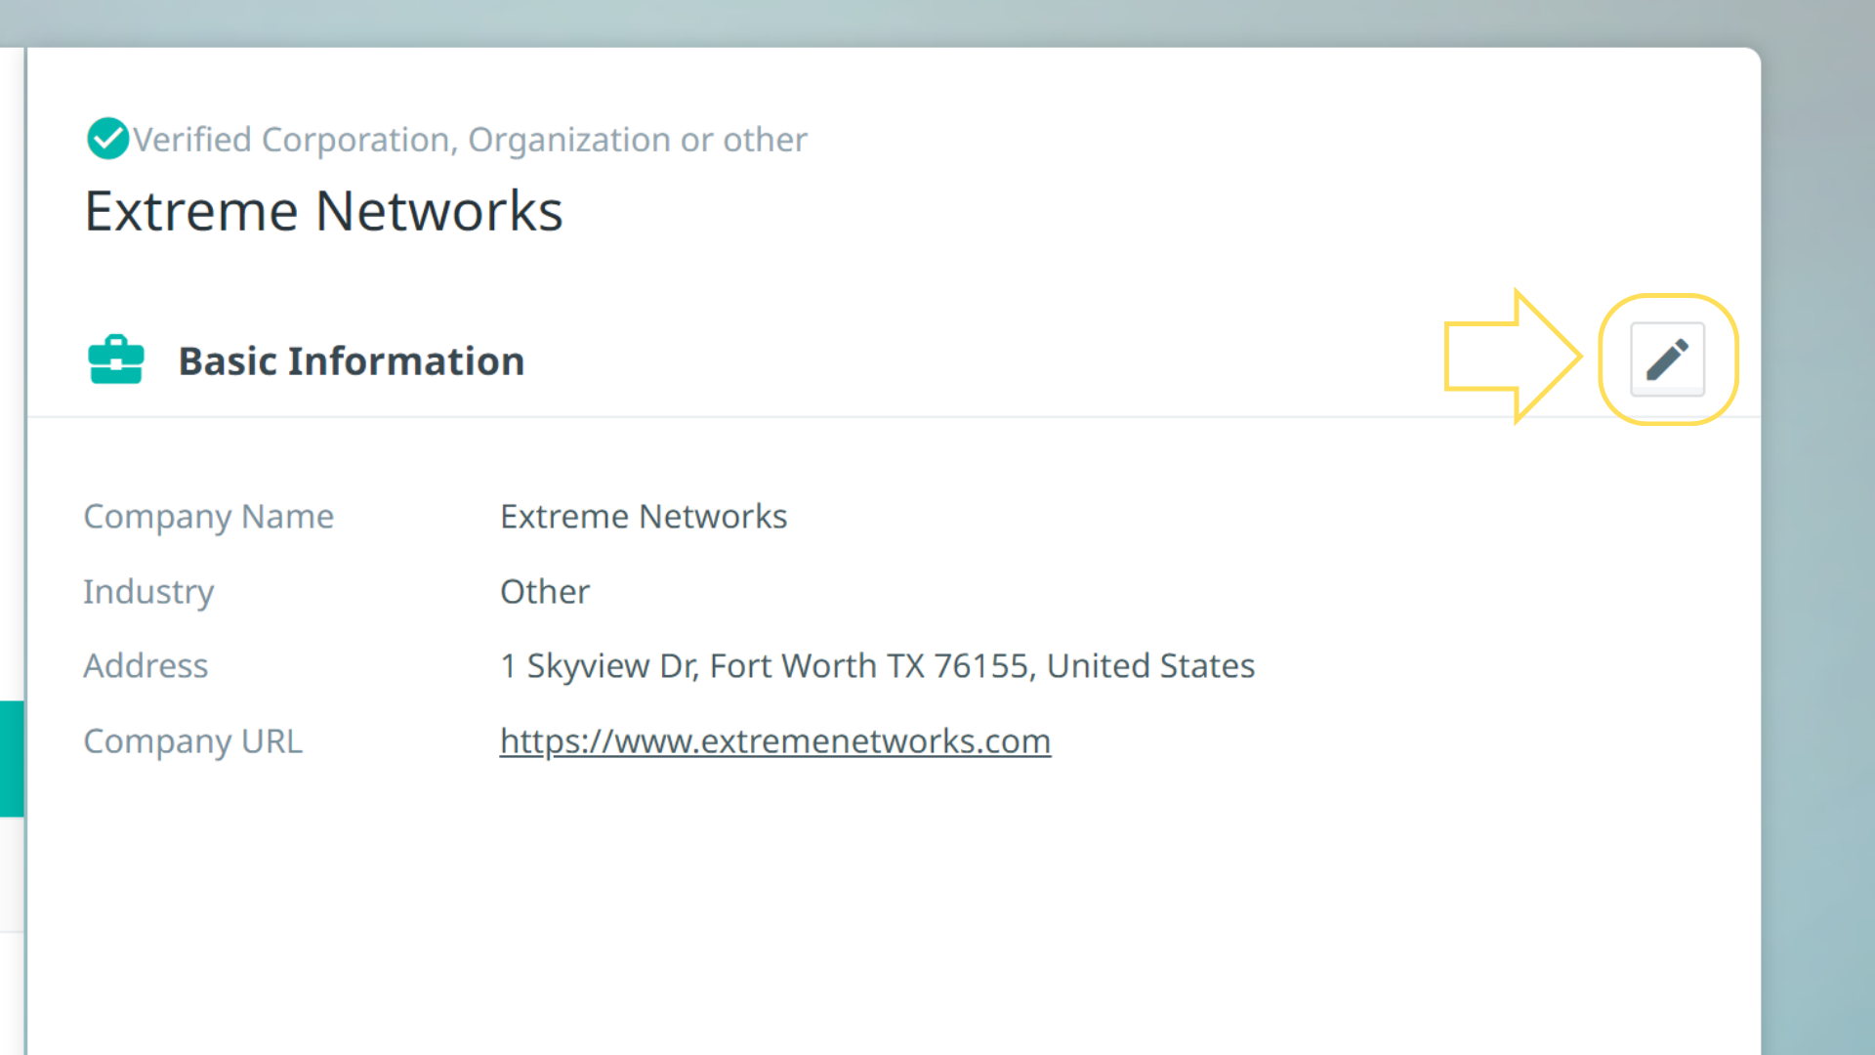Click the pencil edit icon

(1667, 359)
